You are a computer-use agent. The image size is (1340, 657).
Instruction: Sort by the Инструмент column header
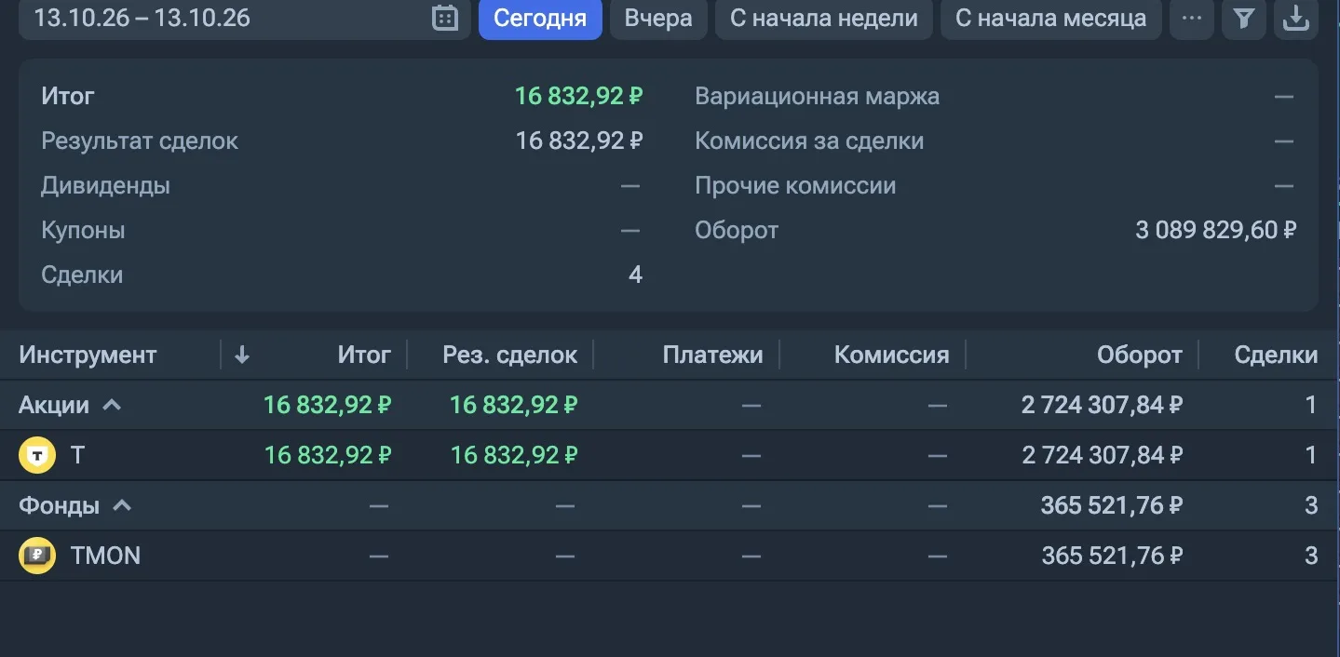tap(88, 355)
